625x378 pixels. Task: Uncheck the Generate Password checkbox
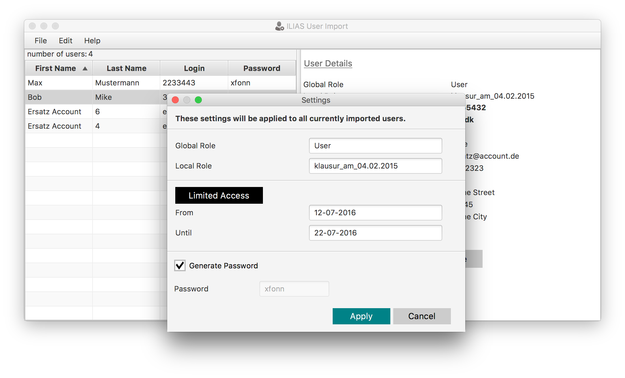pos(180,265)
